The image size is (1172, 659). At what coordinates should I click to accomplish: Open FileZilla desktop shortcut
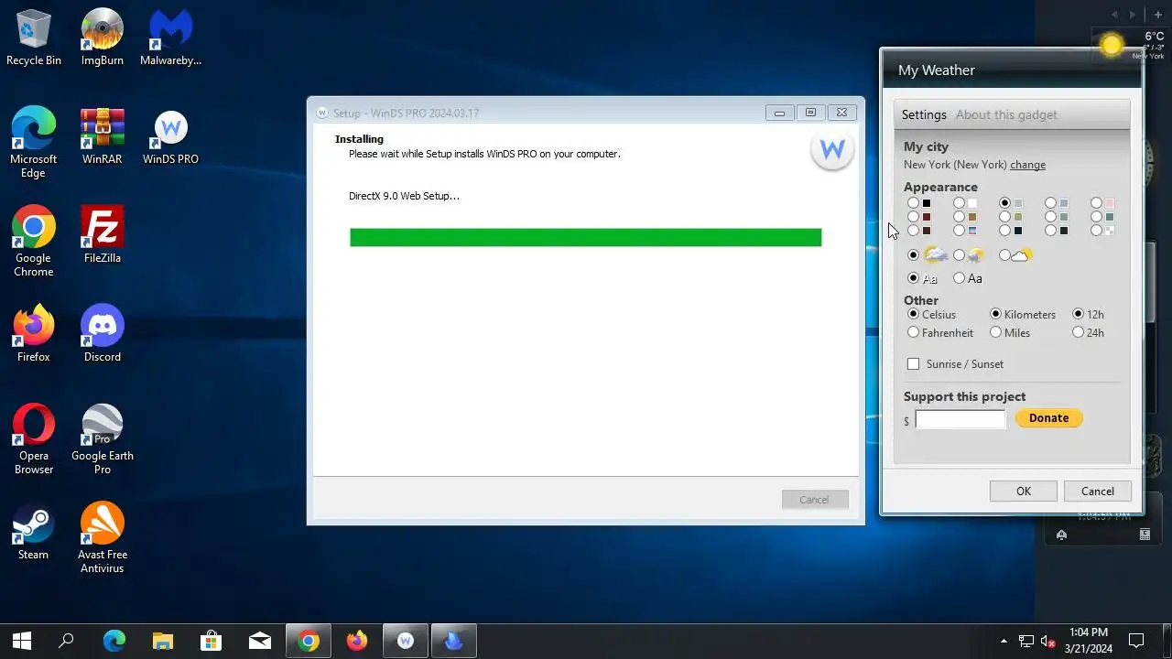pos(103,235)
